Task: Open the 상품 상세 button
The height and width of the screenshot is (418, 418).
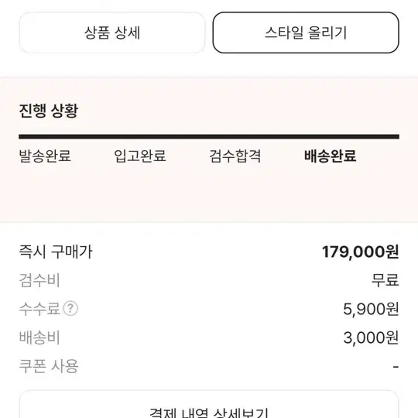Action: [112, 33]
